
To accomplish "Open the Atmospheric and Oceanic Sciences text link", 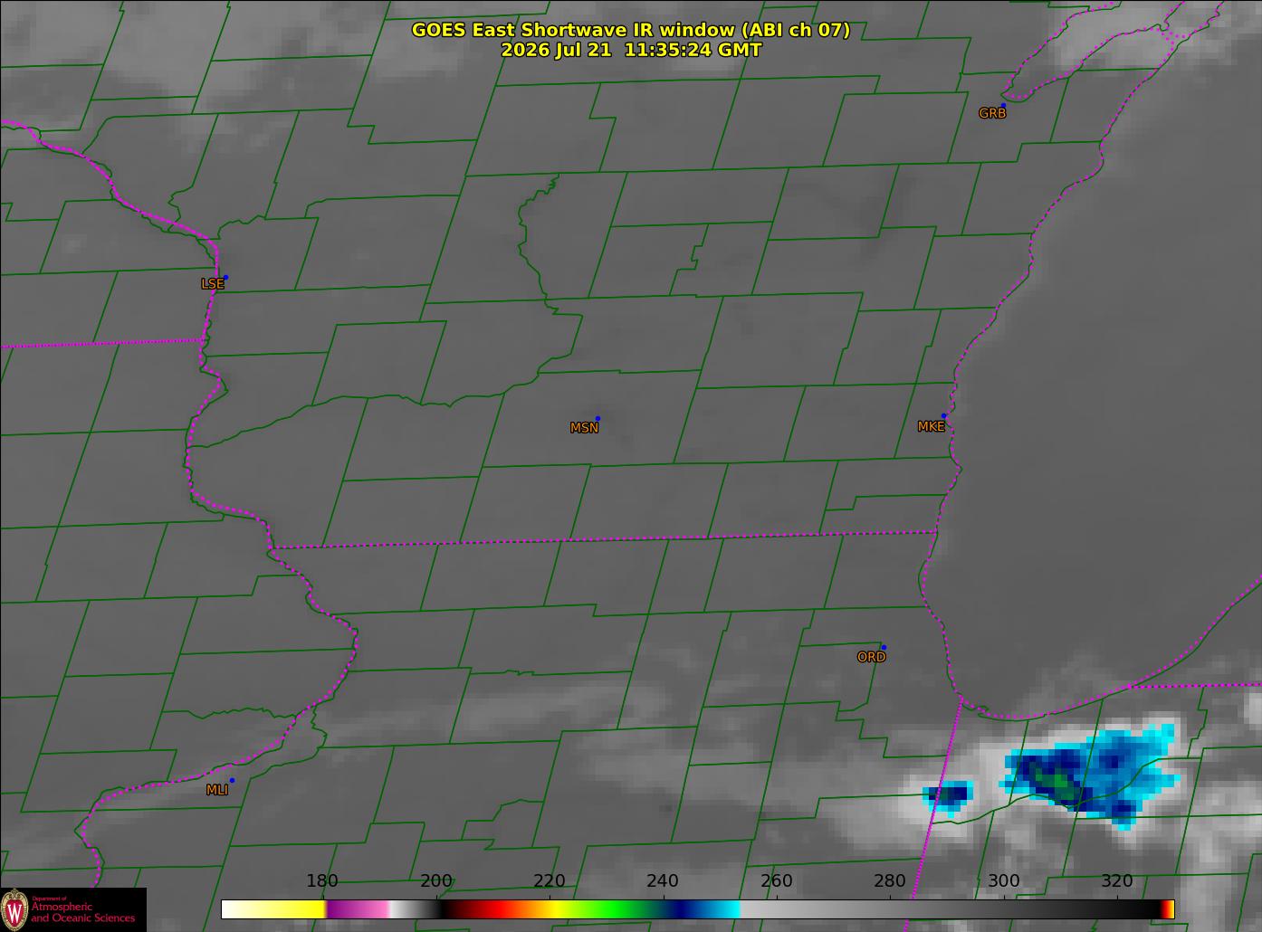I will click(83, 912).
